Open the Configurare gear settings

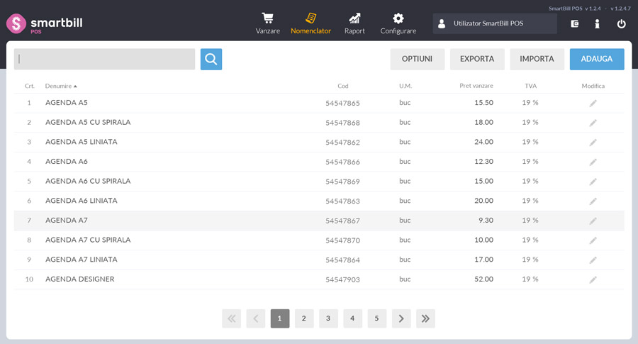point(398,23)
